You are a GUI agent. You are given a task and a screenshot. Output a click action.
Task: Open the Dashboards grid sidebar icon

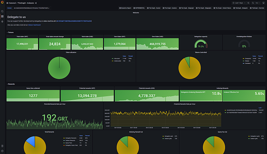click(x=2, y=16)
